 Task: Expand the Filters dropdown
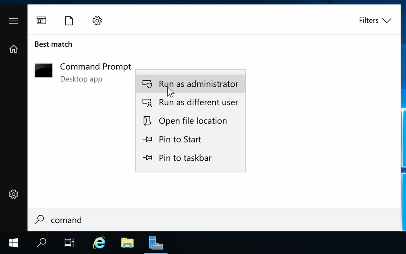pos(375,21)
